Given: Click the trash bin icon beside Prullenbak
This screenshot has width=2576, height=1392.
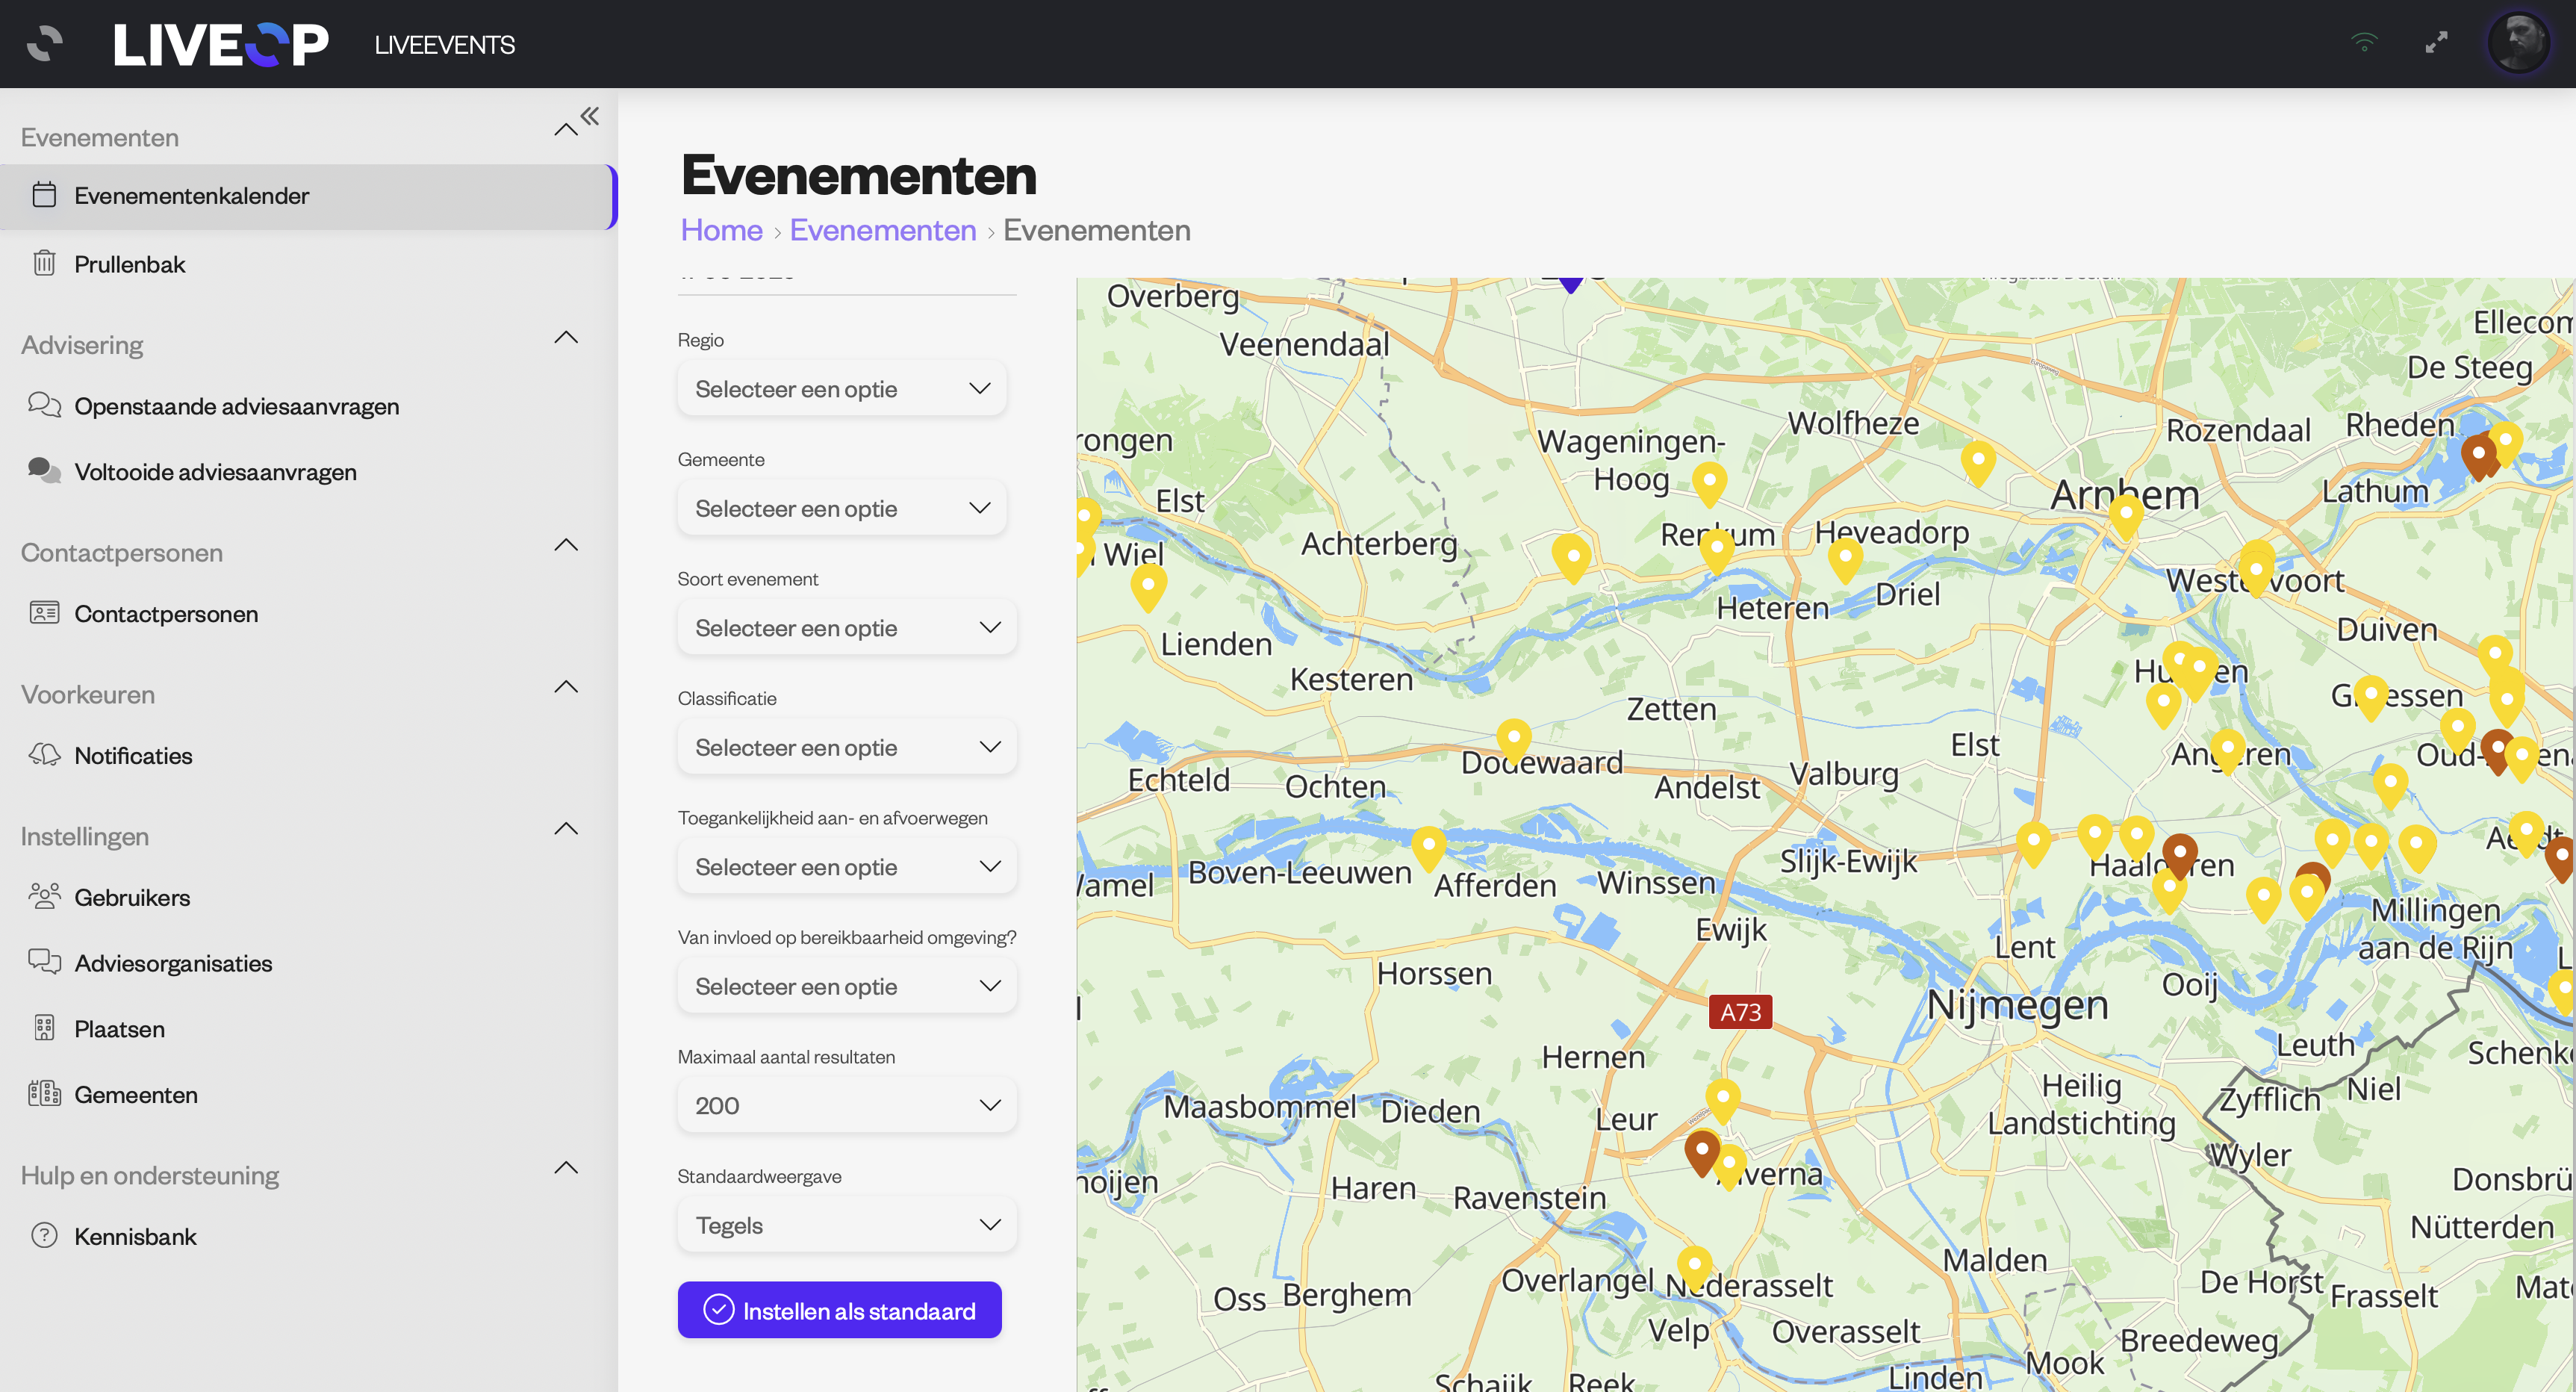Looking at the screenshot, I should click(x=44, y=263).
